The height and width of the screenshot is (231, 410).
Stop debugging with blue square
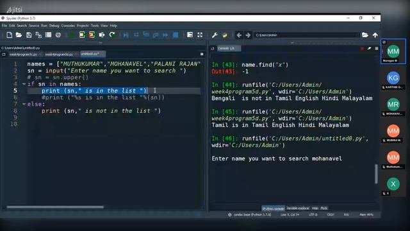176,35
